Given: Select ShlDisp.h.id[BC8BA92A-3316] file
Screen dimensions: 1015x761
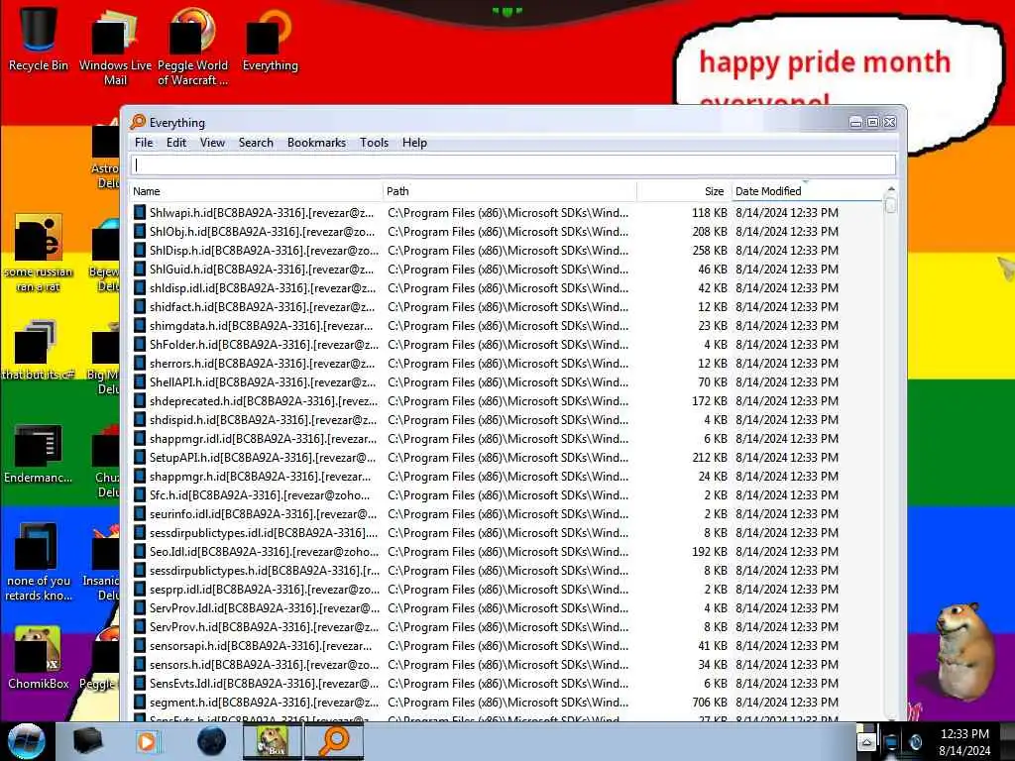Looking at the screenshot, I should [x=264, y=250].
